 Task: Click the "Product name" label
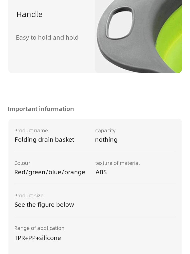point(31,131)
